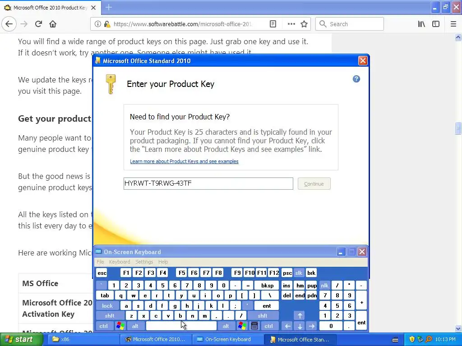Click the up arrow key on On-Screen Keyboard
Viewport: 462px width, 346px height.
point(300,316)
